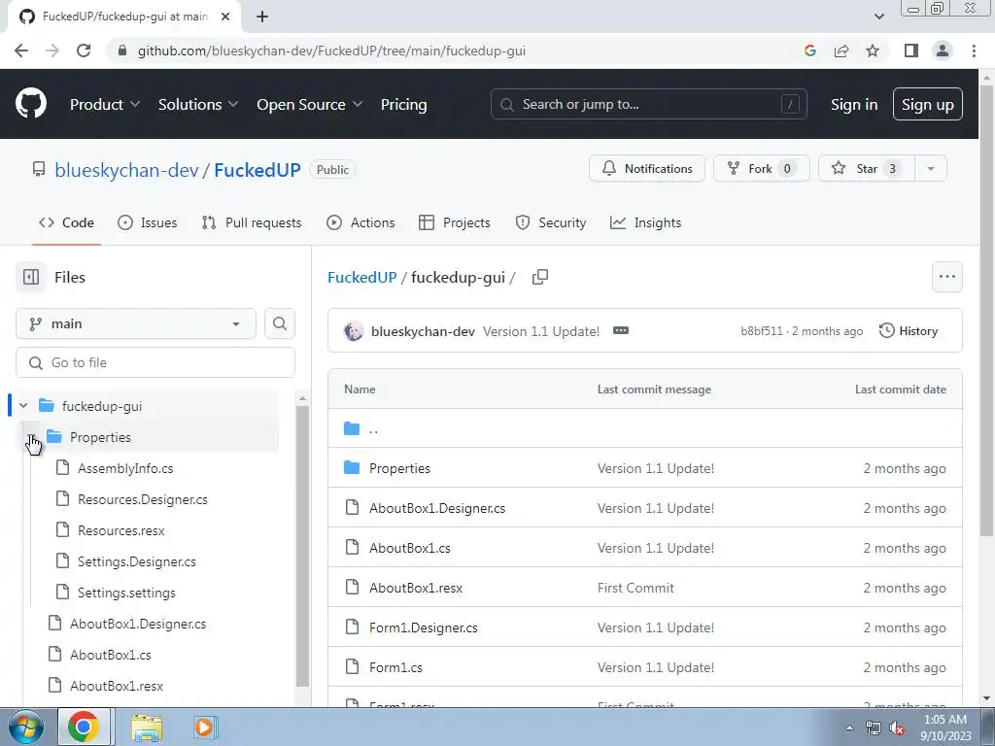Collapse the file tree sidebar icon
Image resolution: width=995 pixels, height=746 pixels.
[x=31, y=277]
